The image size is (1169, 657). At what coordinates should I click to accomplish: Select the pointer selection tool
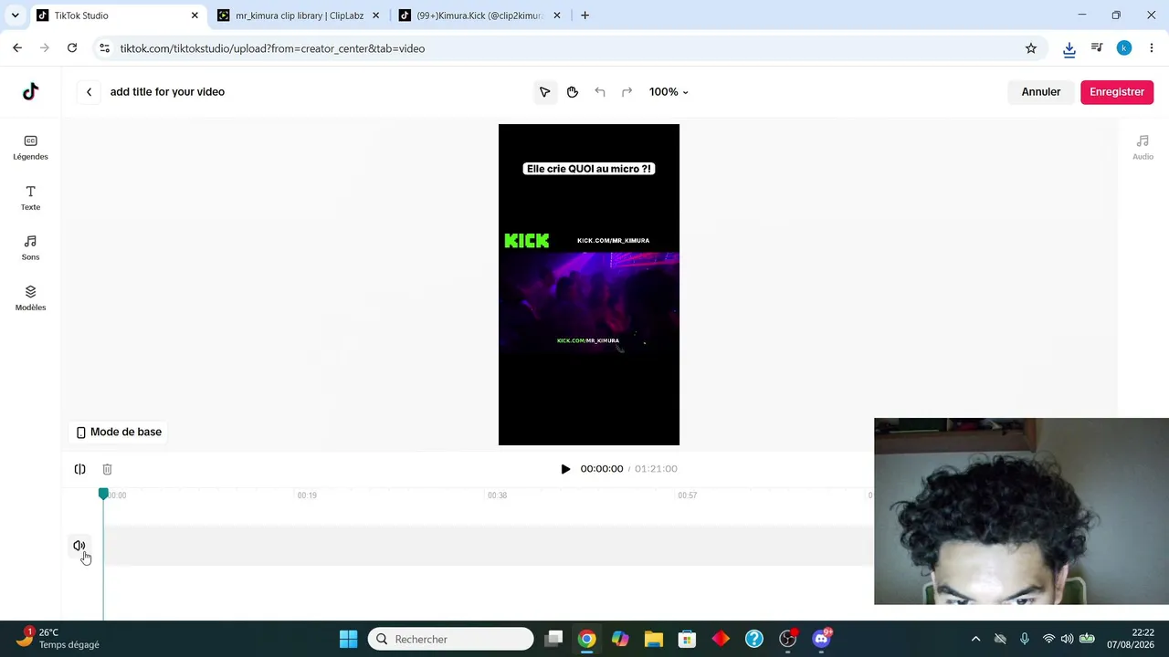(545, 92)
